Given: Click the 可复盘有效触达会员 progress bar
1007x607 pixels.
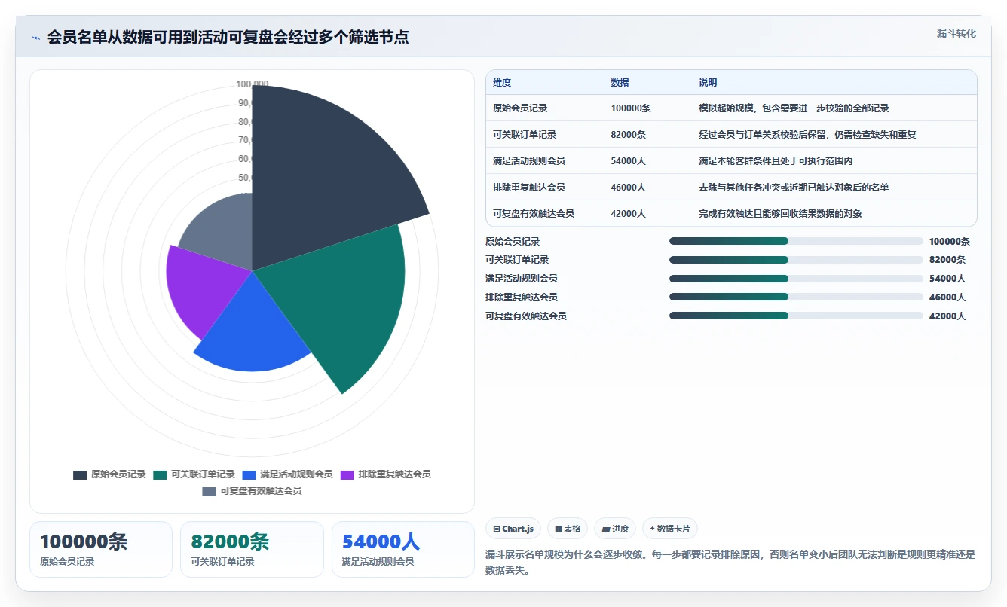Looking at the screenshot, I should (x=796, y=316).
